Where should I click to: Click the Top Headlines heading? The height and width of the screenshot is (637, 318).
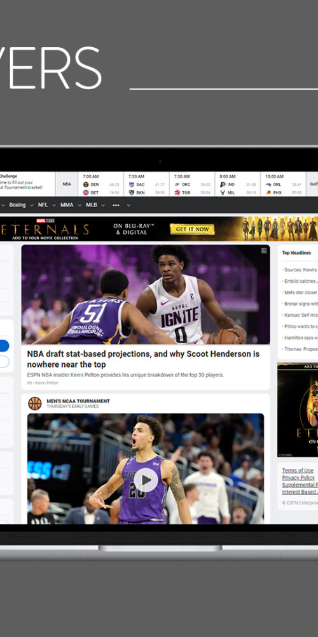pyautogui.click(x=296, y=253)
